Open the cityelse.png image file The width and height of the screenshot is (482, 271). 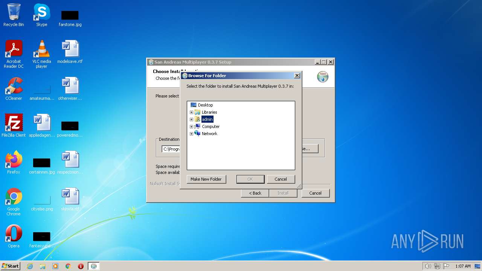point(42,202)
